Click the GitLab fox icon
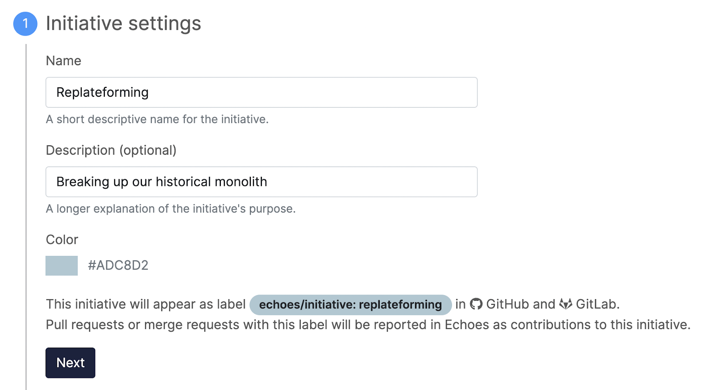Screen dimensions: 714x390 pyautogui.click(x=565, y=304)
